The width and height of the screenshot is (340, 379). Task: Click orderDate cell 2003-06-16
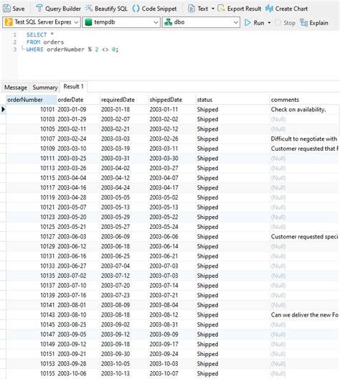coord(77,256)
